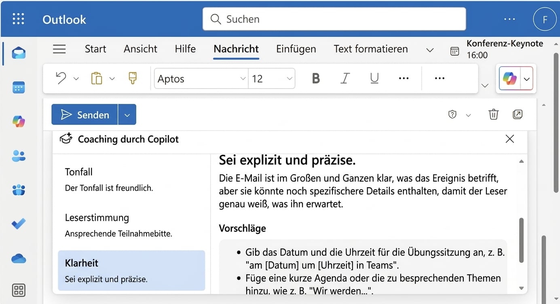Click the Suchen search field
The width and height of the screenshot is (560, 304).
[334, 19]
